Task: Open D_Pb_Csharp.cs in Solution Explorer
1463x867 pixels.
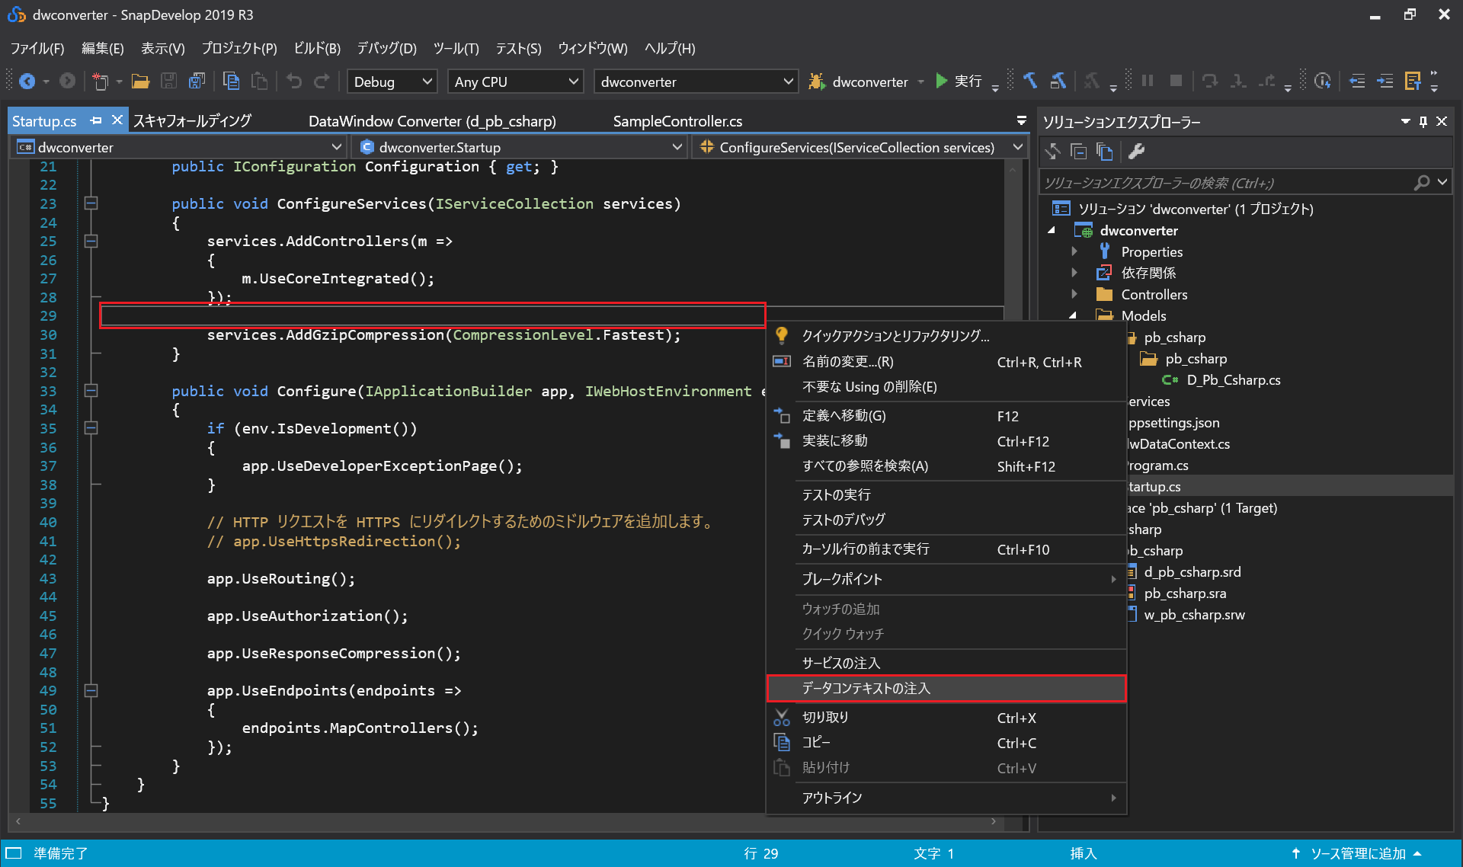Action: pos(1233,380)
